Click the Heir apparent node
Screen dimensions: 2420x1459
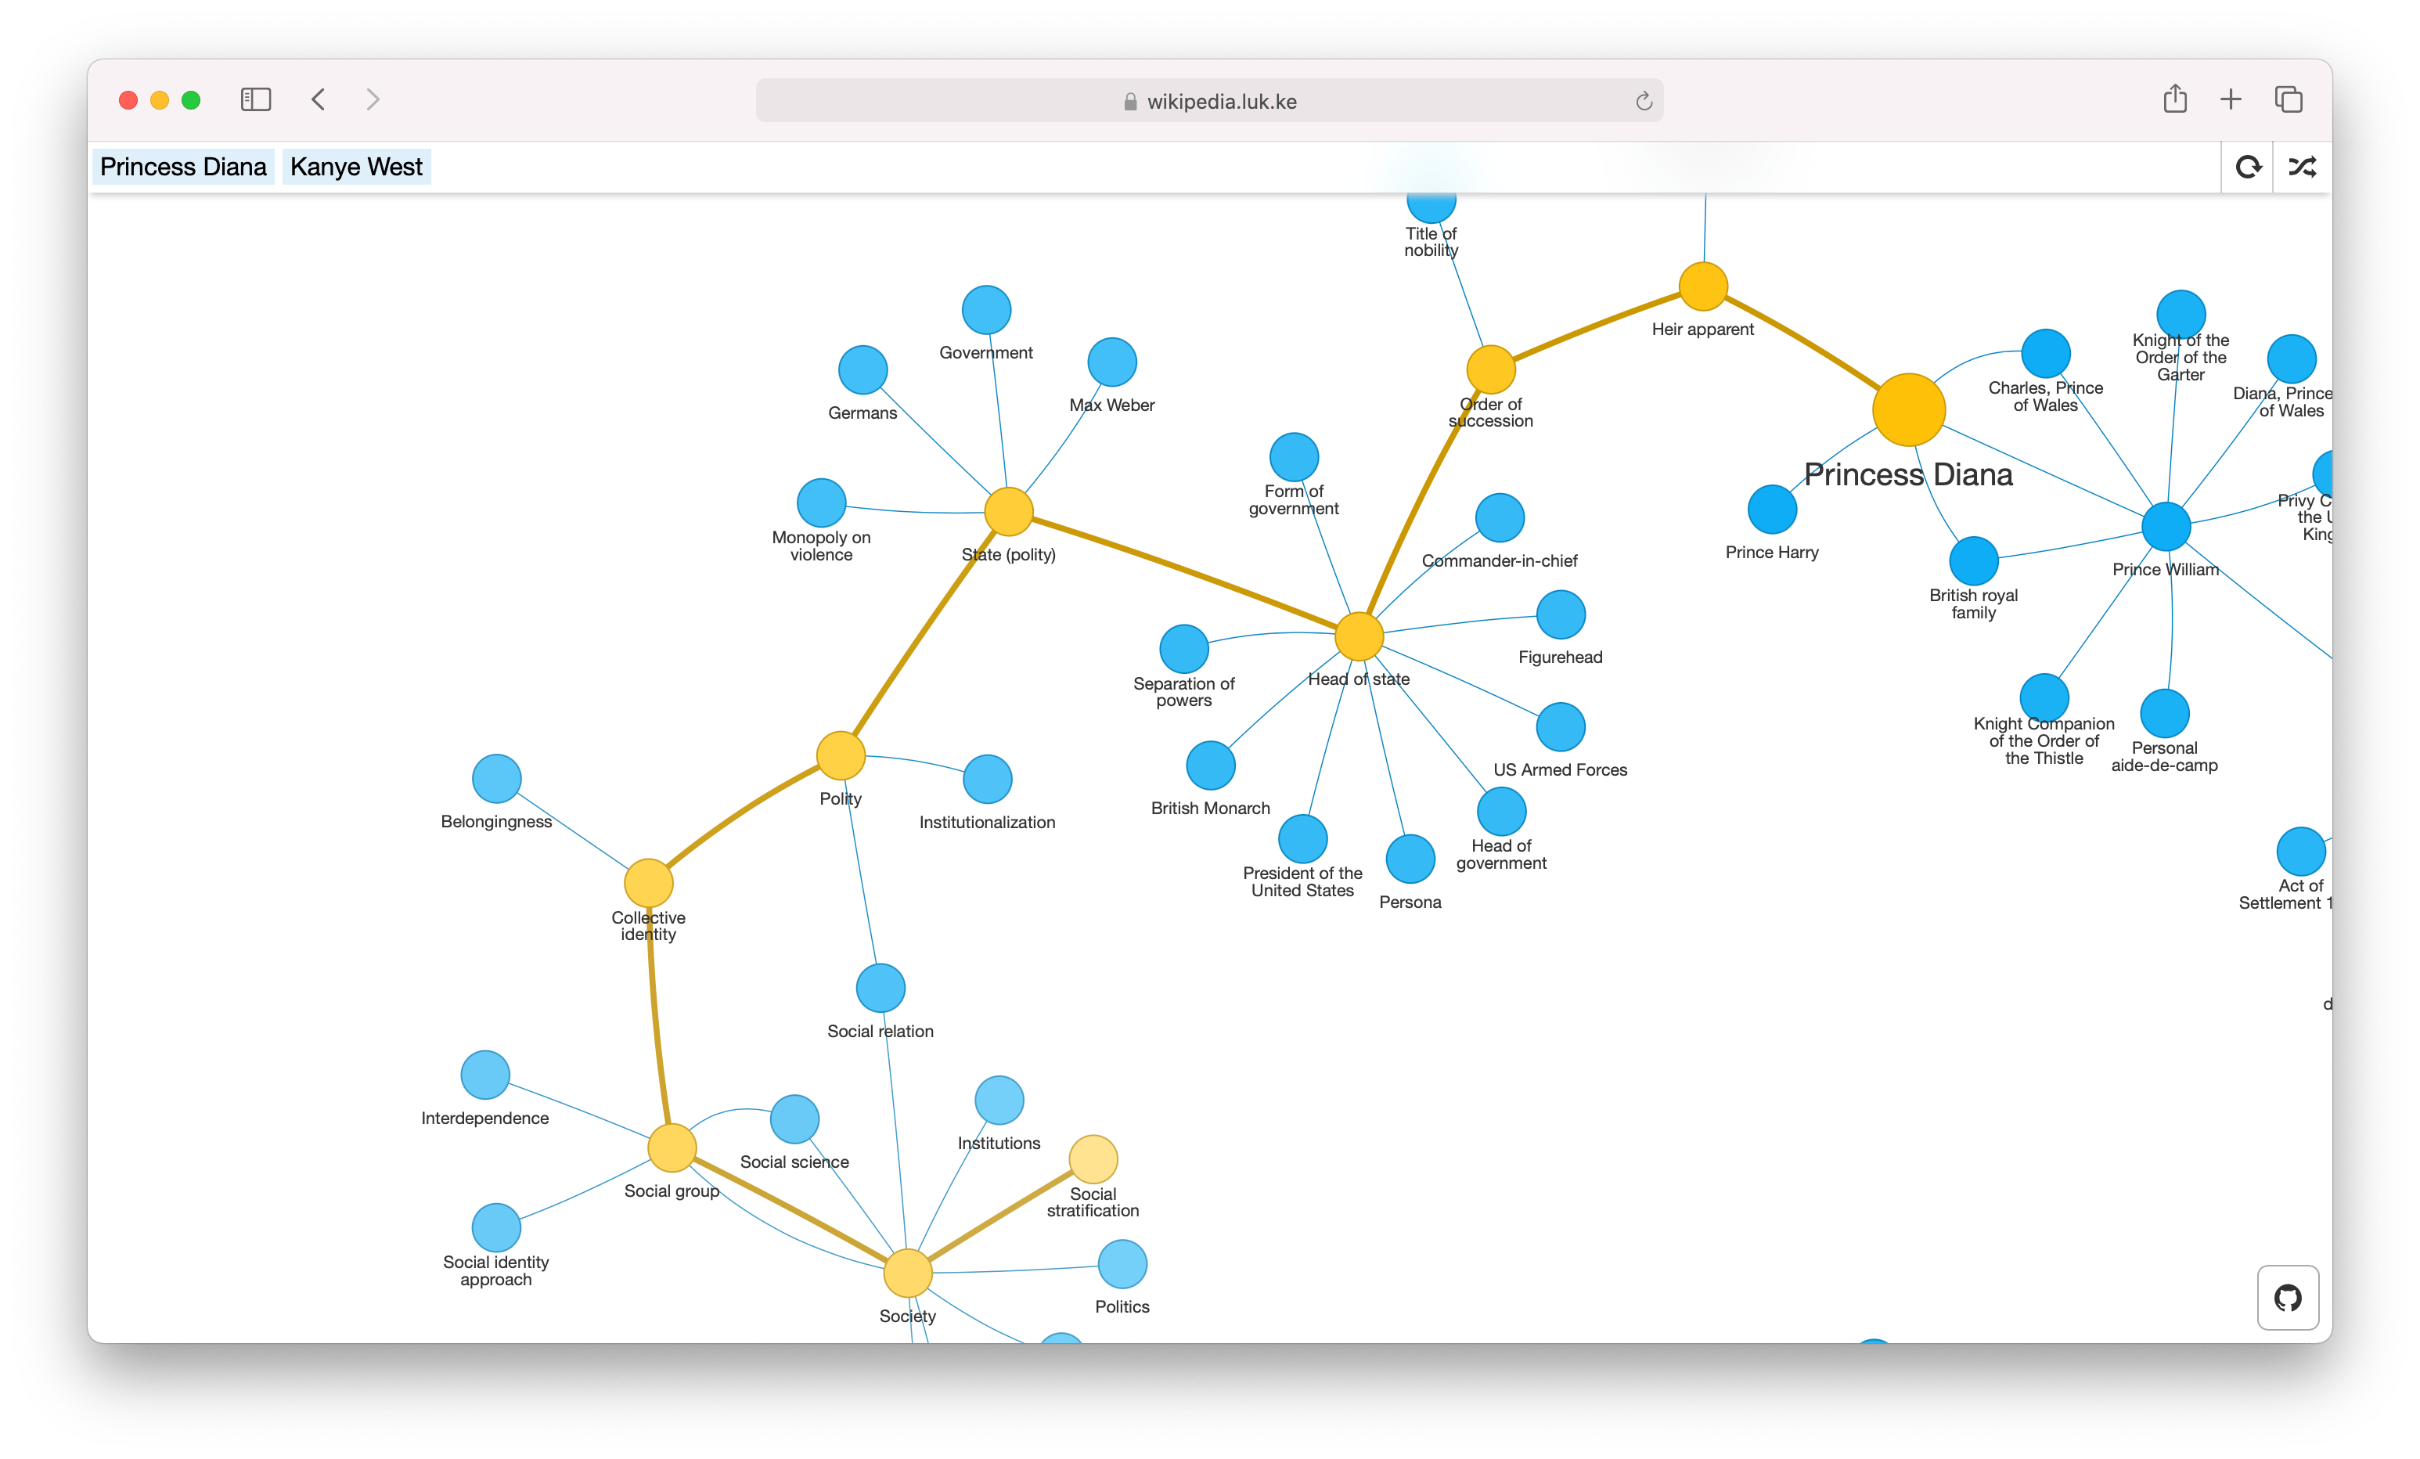point(1703,286)
